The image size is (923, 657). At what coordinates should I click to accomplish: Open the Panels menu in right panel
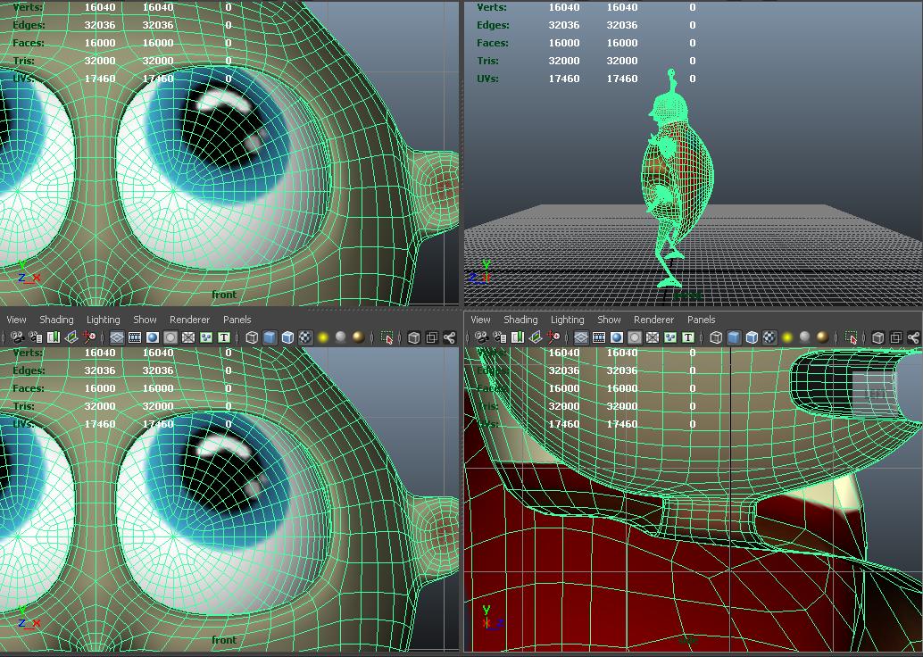point(702,320)
